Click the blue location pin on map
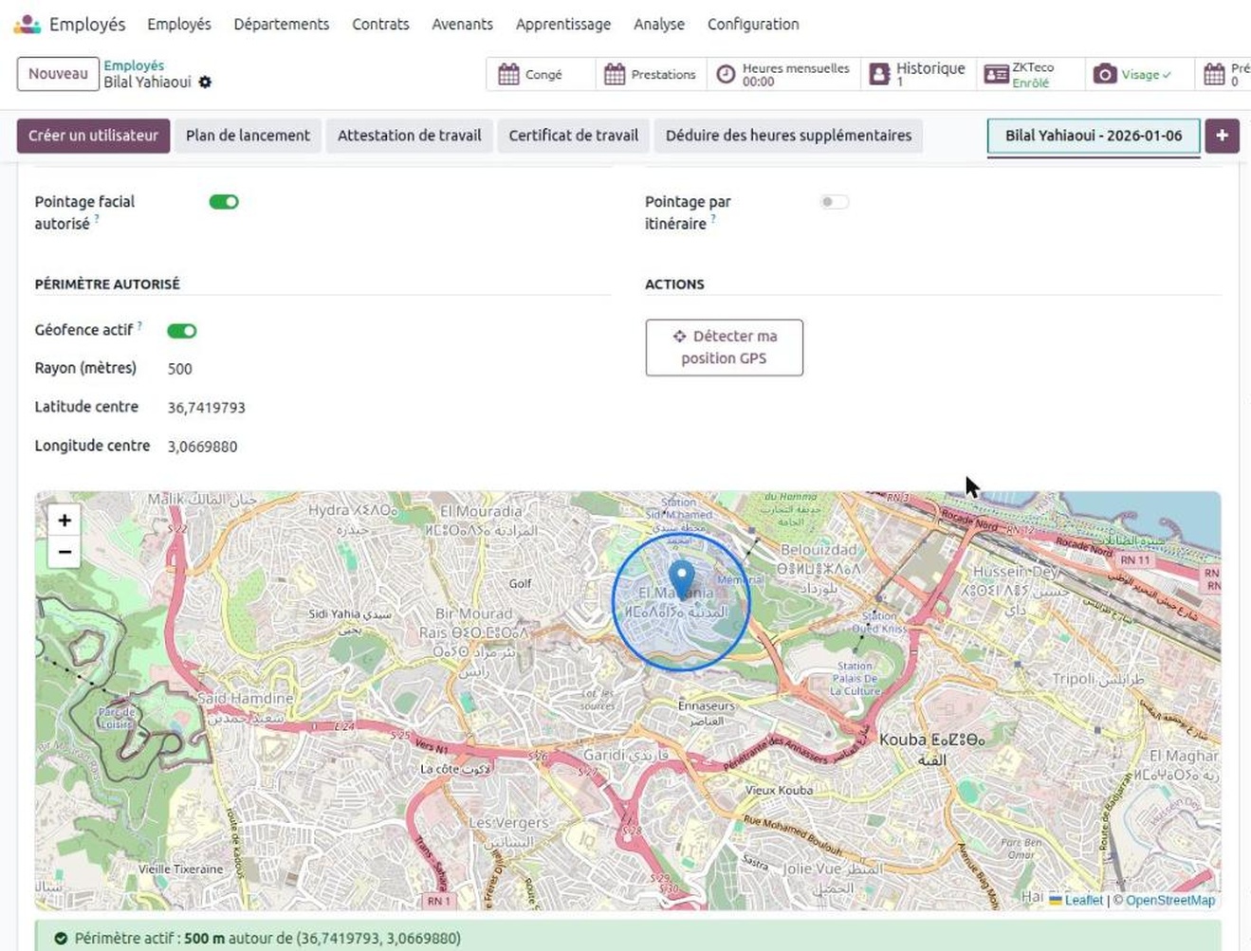1251x951 pixels. [681, 579]
